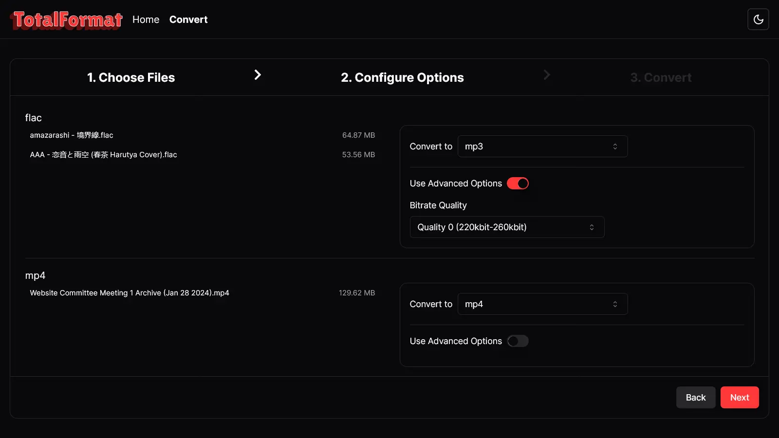Click the Use Advanced Options label for flac
Screen dimensions: 779x438
tap(456, 183)
